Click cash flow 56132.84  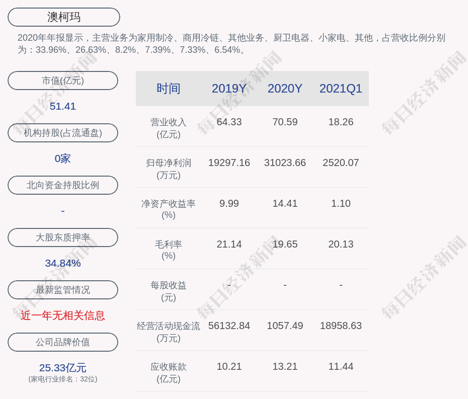(x=229, y=326)
